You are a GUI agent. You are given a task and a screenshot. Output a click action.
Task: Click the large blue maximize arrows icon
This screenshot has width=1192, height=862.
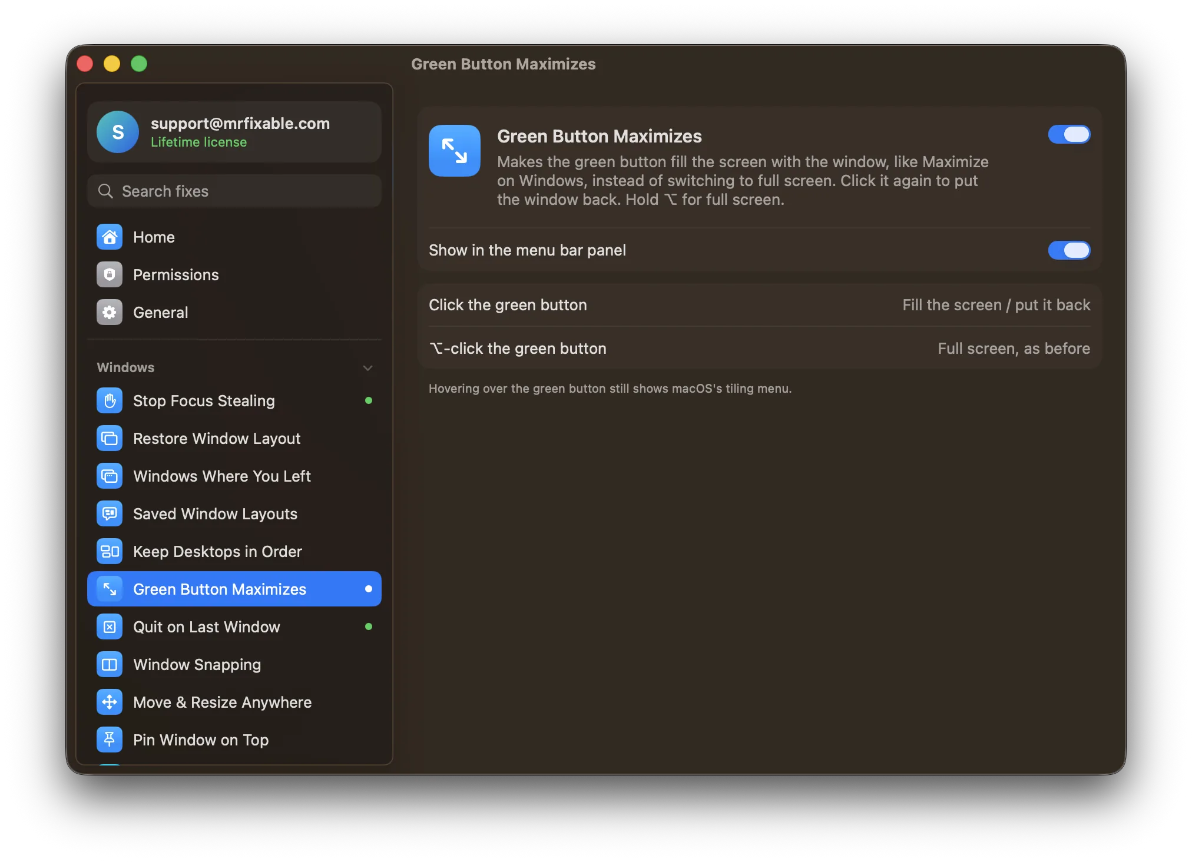pyautogui.click(x=455, y=151)
